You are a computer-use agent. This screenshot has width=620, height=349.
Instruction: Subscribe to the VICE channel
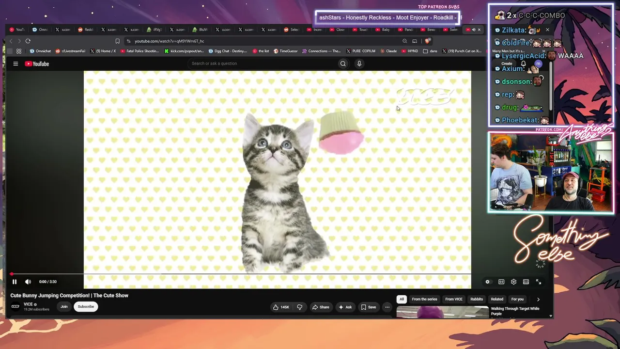point(86,306)
